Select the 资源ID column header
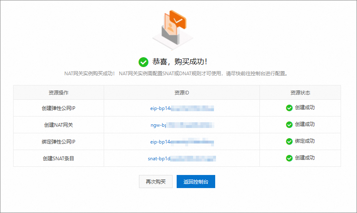357x213 pixels. click(182, 93)
